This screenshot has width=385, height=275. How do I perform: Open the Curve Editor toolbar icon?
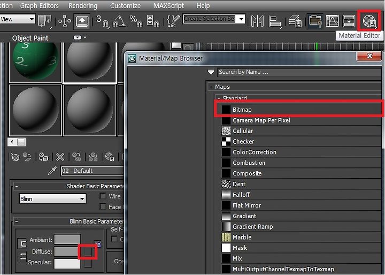332,21
